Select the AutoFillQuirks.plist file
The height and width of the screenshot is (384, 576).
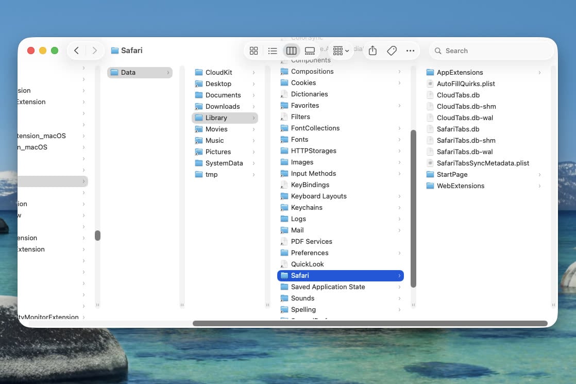[x=465, y=84]
